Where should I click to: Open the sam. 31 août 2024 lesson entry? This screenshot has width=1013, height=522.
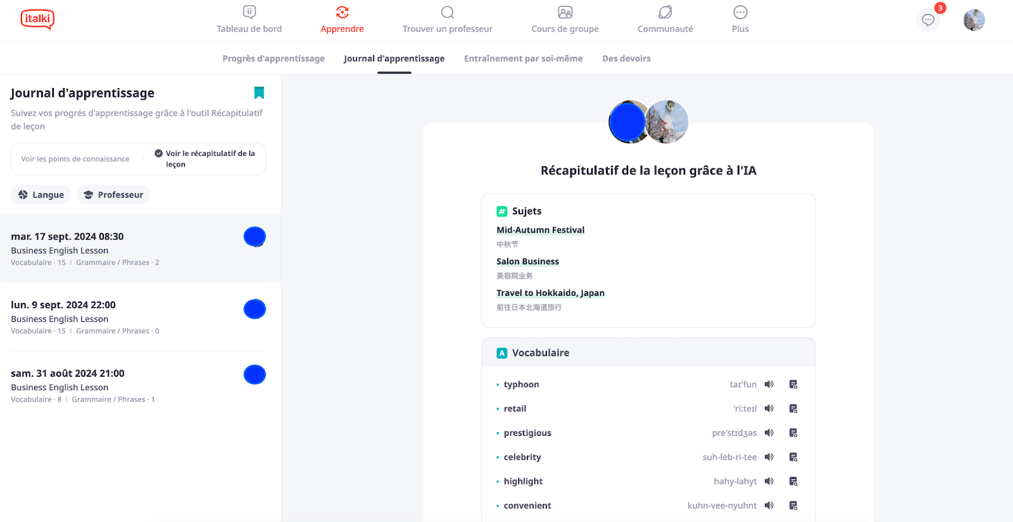tap(141, 385)
